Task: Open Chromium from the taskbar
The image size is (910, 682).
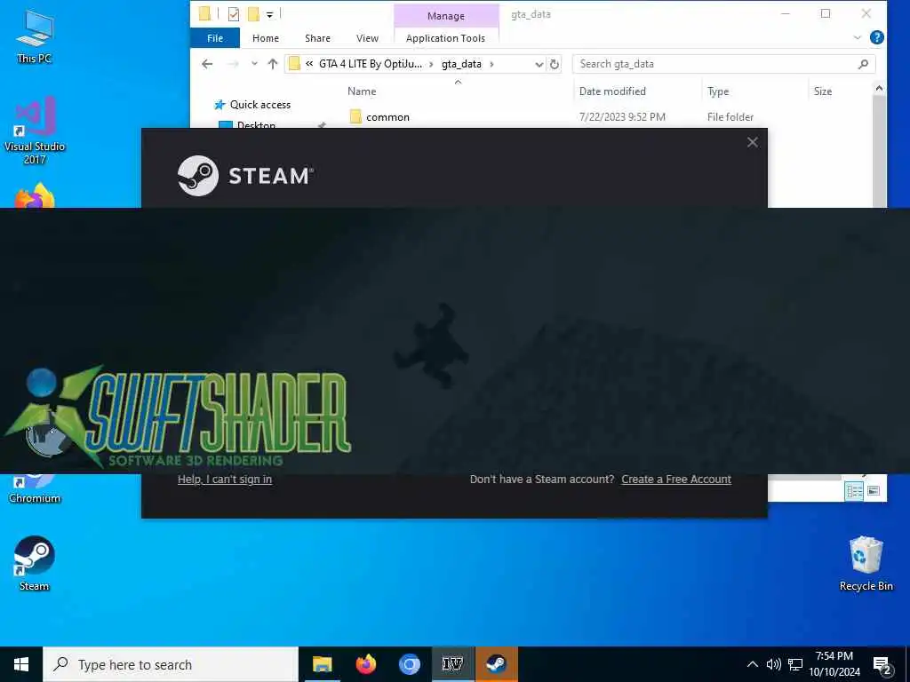Action: (x=409, y=664)
